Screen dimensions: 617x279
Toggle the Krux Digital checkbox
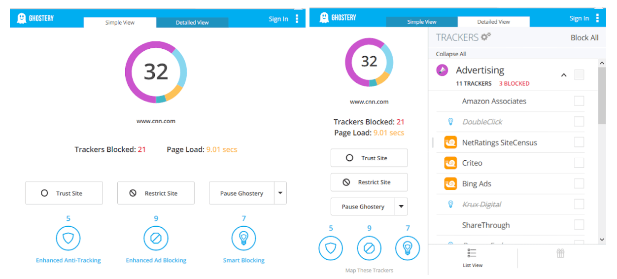(x=579, y=204)
